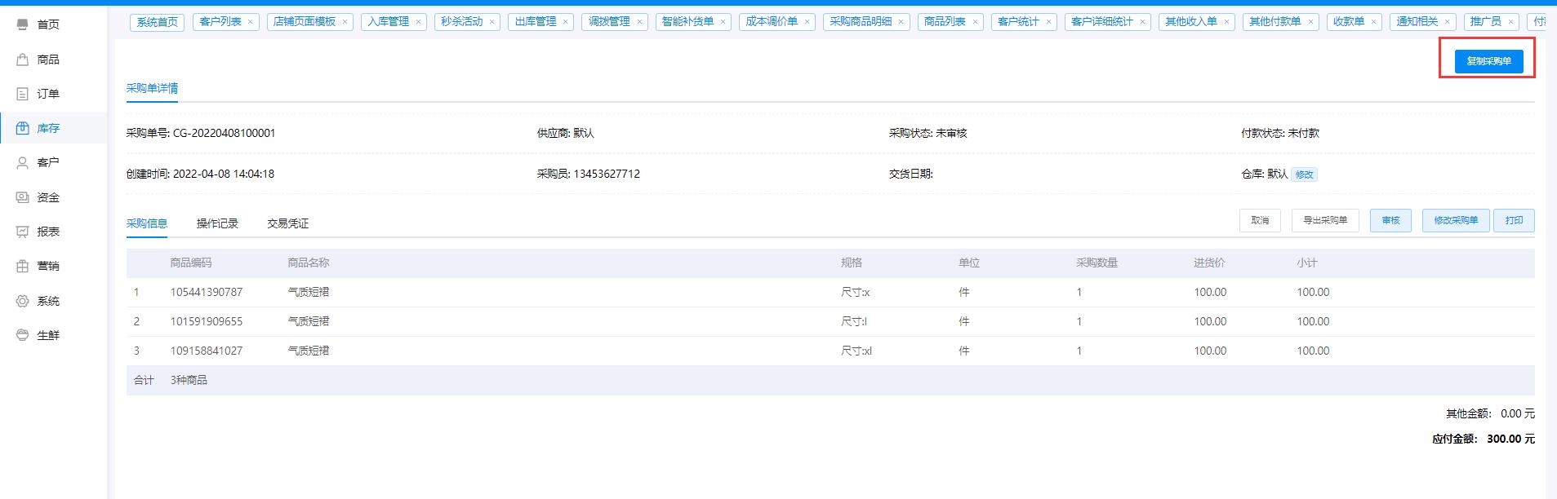Click the 导出采购单 export button
1557x499 pixels.
click(x=1324, y=220)
